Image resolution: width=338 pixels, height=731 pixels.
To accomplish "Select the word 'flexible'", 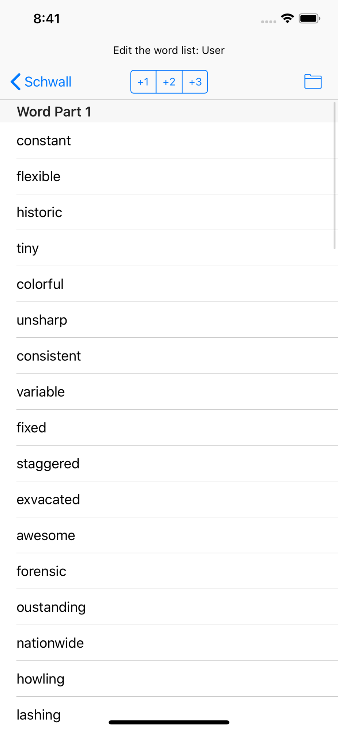I will tap(169, 176).
